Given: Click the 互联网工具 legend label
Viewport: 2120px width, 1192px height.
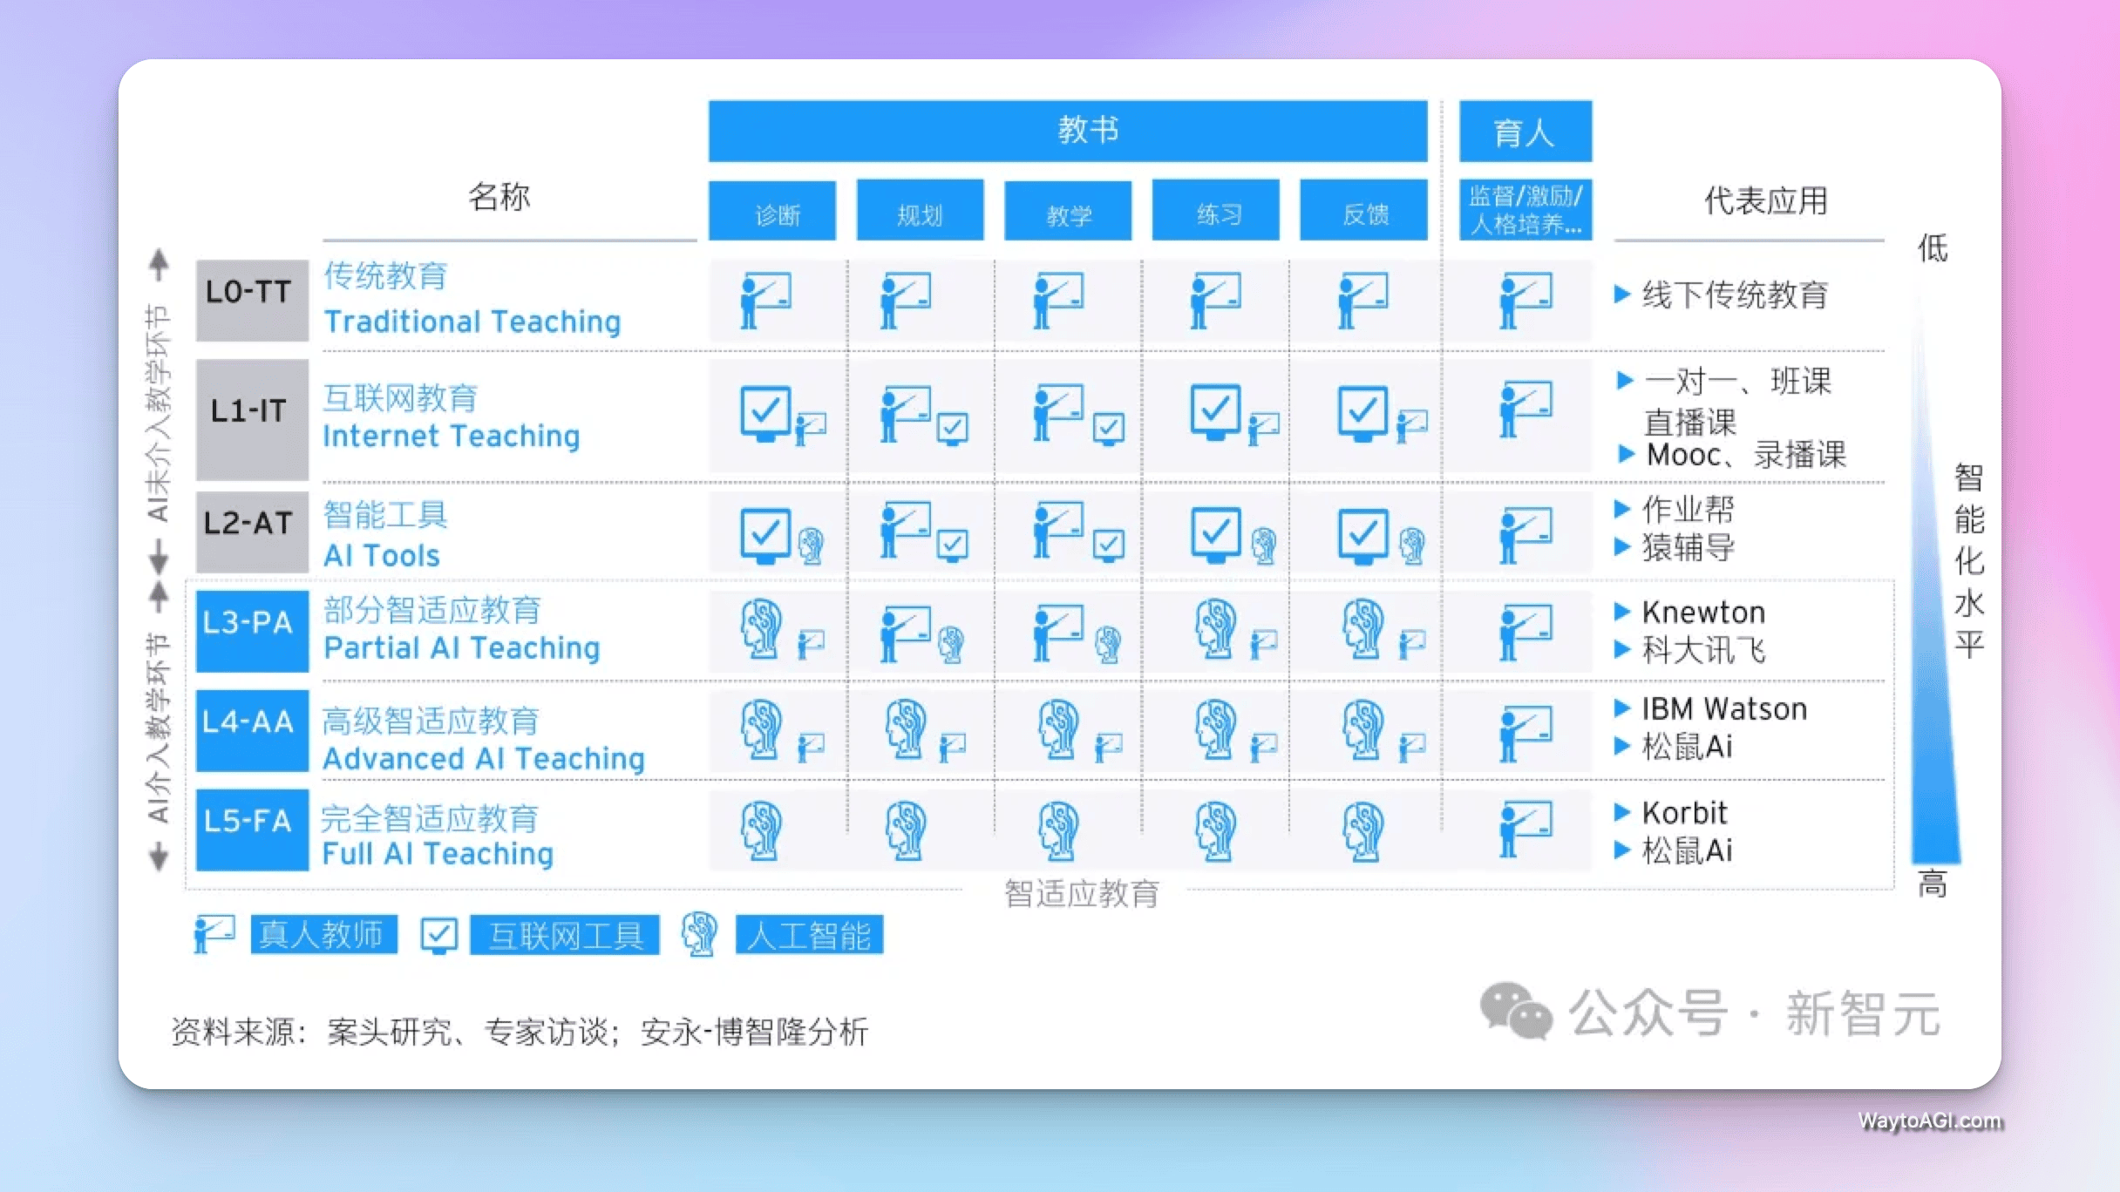Looking at the screenshot, I should pos(565,935).
